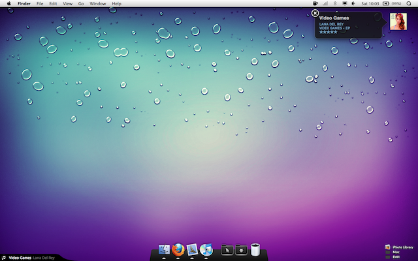Click the battery status icon
This screenshot has height=261, width=418.
[386, 3]
